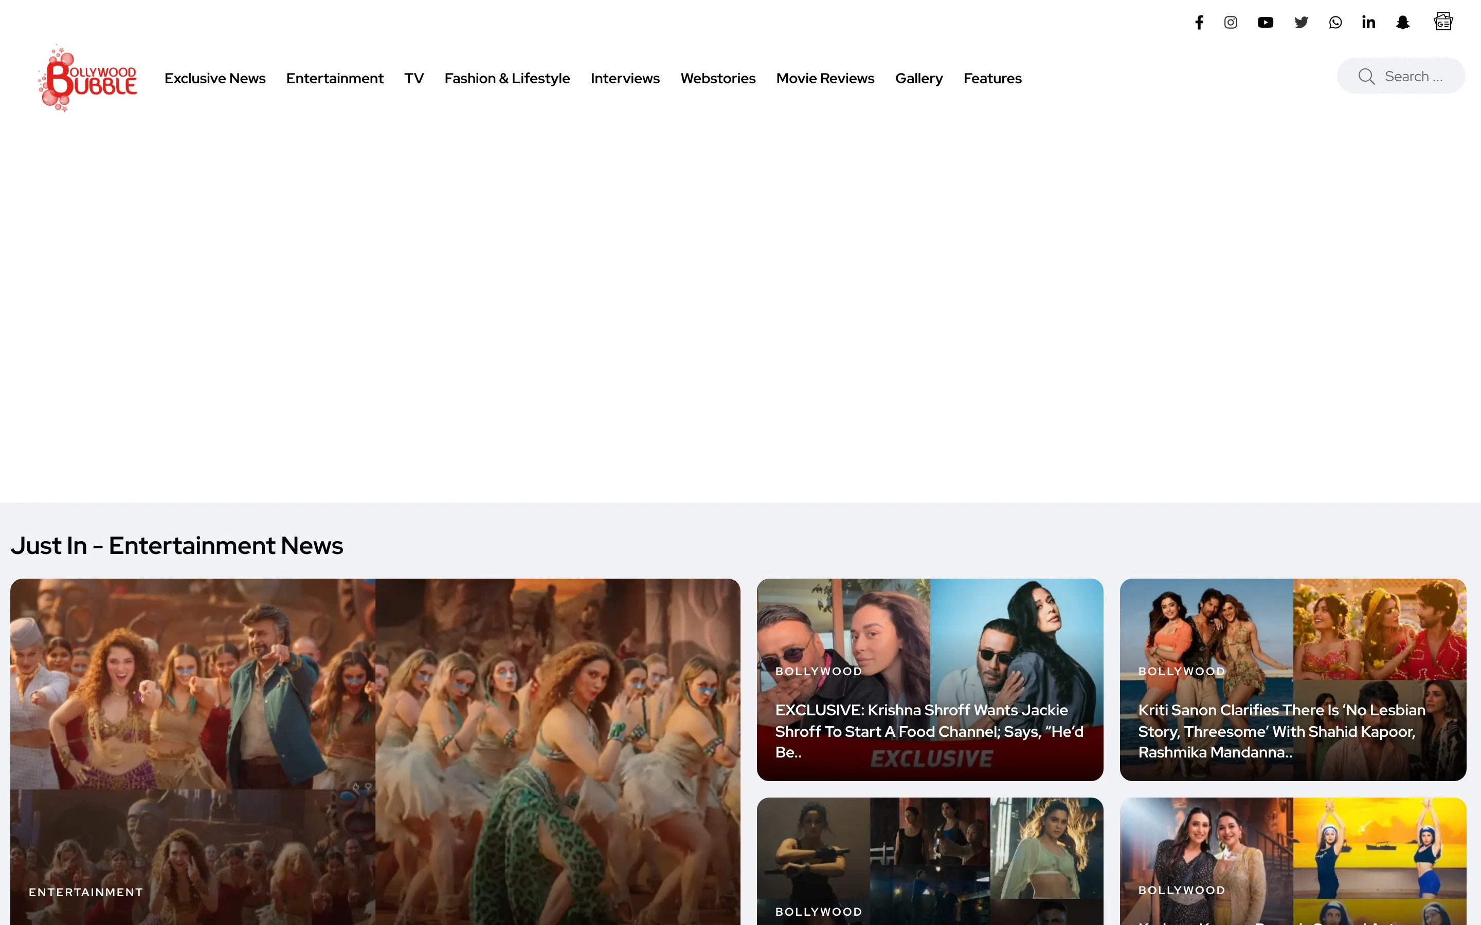Click the Just In - Entertainment News heading
The image size is (1481, 925).
point(177,545)
